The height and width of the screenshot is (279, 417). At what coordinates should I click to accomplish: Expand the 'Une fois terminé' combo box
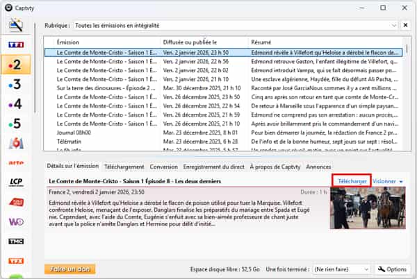[366, 269]
